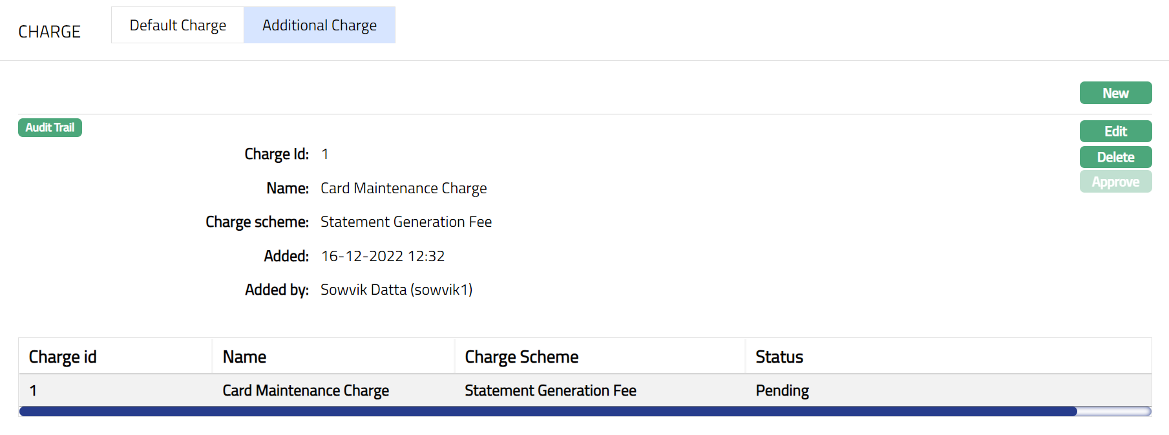Select the Additional Charge tab

(x=319, y=25)
